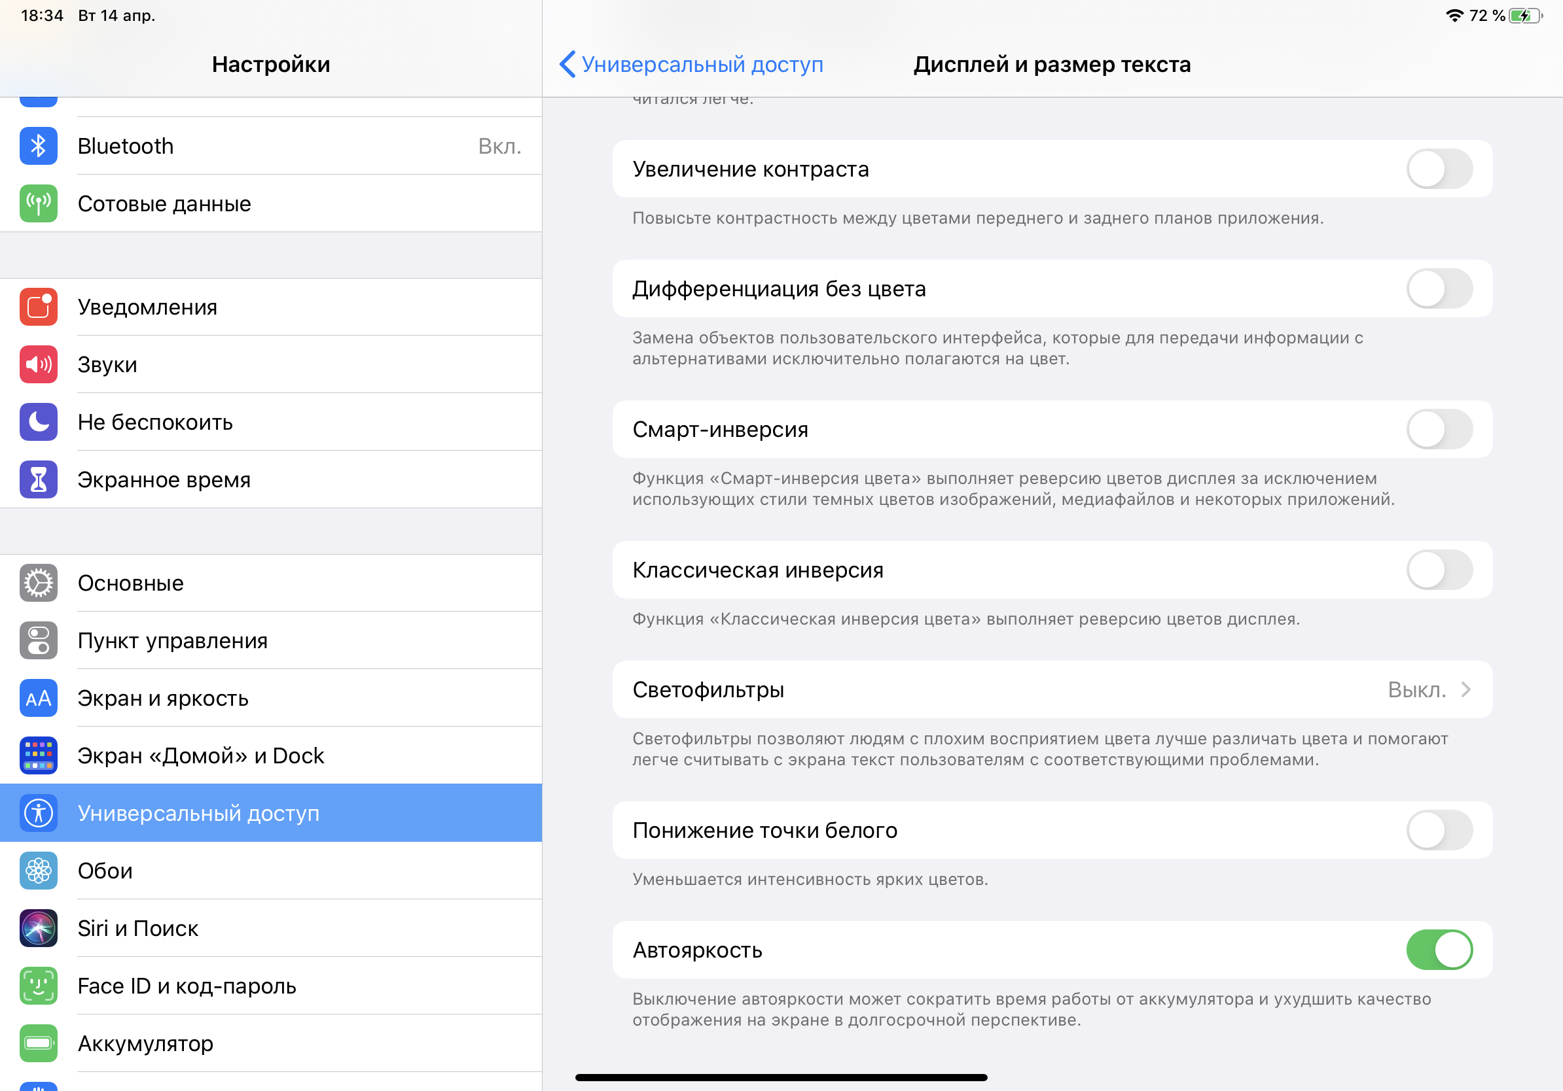The width and height of the screenshot is (1563, 1091).
Task: Select Универсальный доступ menu item
Action: tap(271, 813)
